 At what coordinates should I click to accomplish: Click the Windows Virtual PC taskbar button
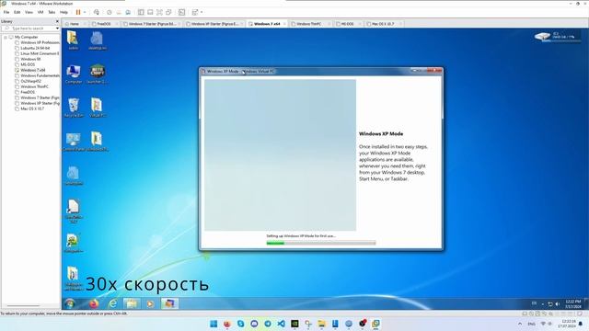pos(169,303)
